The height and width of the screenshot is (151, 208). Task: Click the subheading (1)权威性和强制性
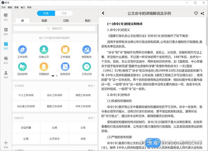119,101
